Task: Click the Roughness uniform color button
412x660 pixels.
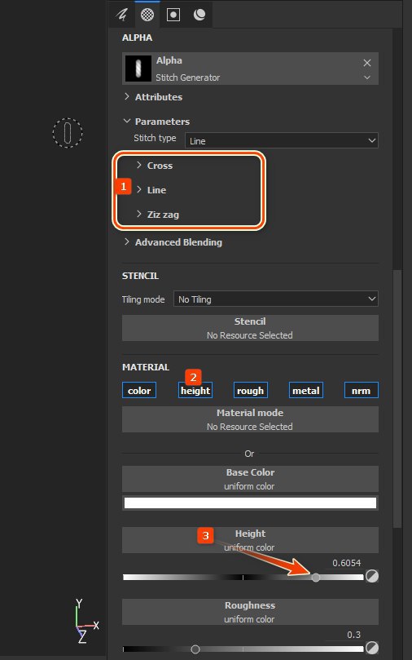Action: pos(250,612)
